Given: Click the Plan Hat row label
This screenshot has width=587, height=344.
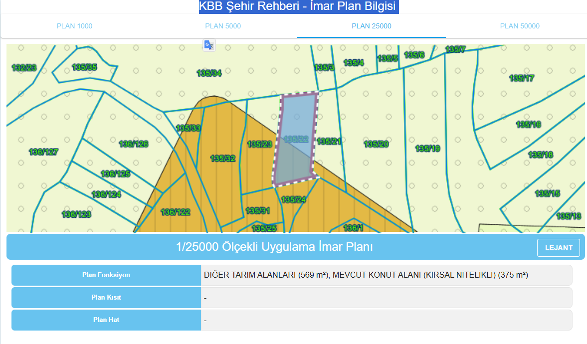Looking at the screenshot, I should 106,320.
